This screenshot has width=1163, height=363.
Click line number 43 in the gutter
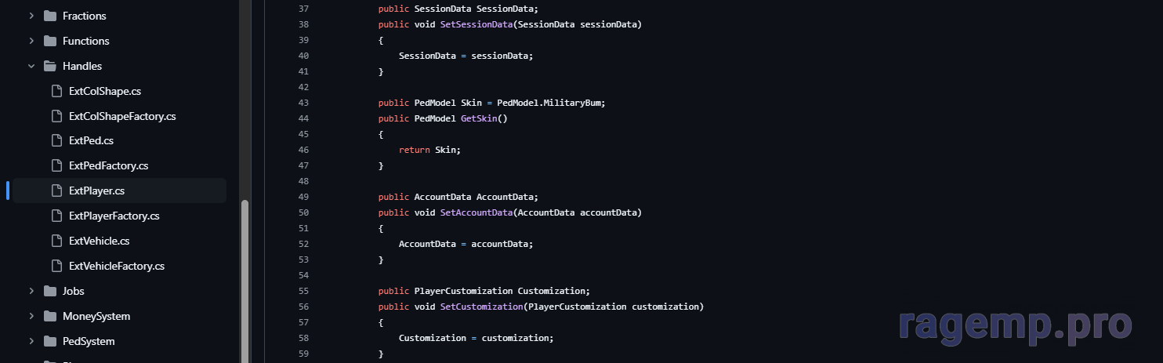tap(303, 103)
